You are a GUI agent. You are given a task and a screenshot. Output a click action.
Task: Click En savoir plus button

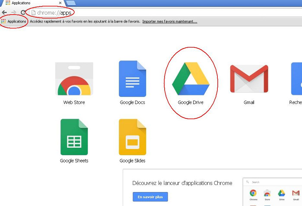coord(150,197)
